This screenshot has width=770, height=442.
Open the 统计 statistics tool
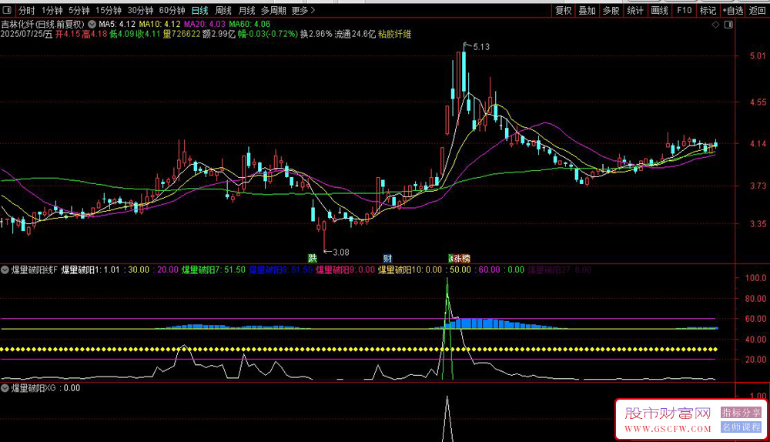tap(635, 10)
